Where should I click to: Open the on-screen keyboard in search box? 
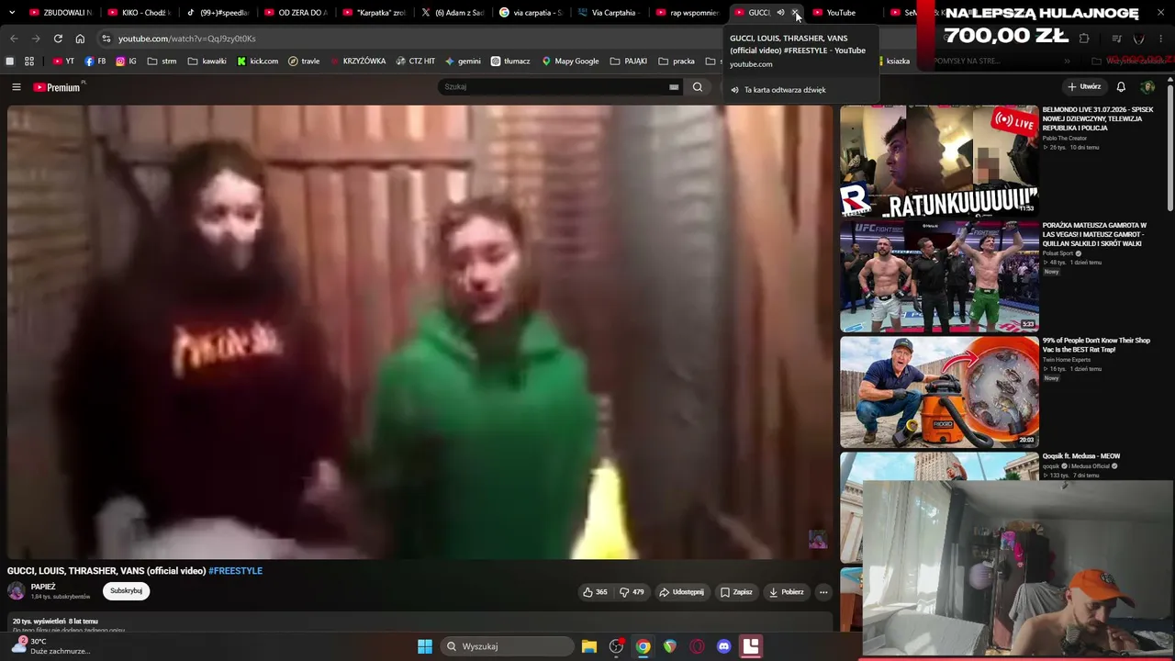click(674, 87)
